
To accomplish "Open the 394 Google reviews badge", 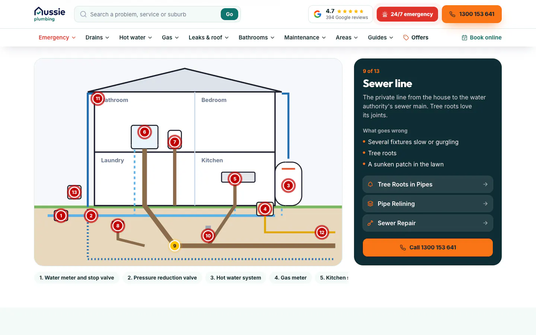I will pos(341,14).
